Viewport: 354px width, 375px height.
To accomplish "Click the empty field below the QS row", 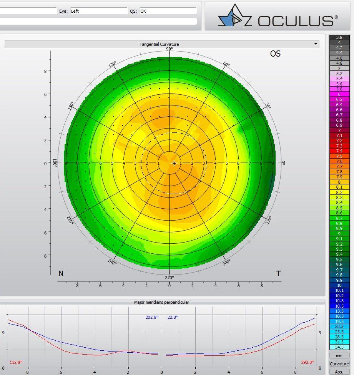I will click(98, 21).
